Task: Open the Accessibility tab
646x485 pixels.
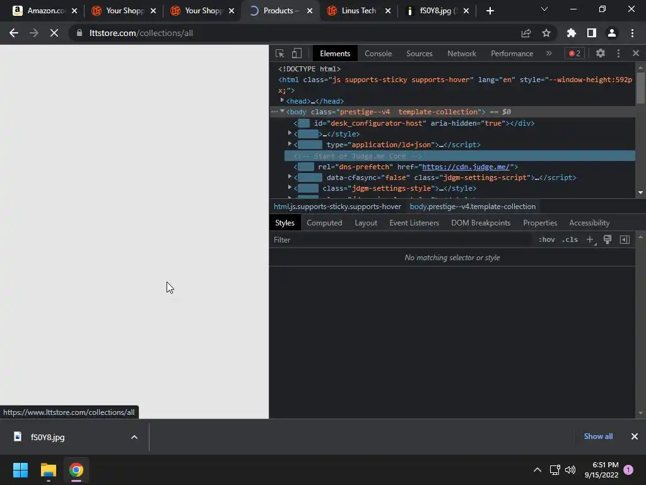Action: [x=589, y=223]
